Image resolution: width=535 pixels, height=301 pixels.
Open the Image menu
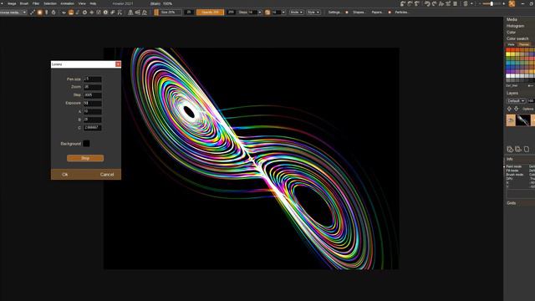[x=12, y=3]
